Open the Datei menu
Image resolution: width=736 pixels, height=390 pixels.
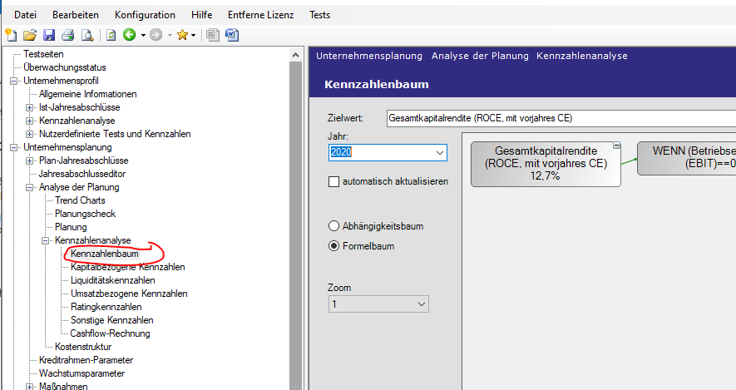click(25, 15)
